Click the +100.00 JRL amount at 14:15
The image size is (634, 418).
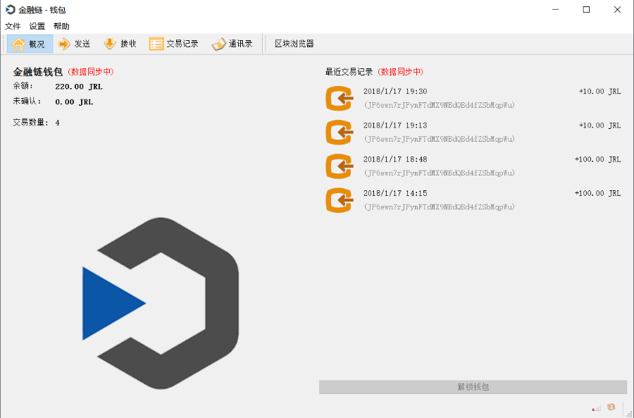pos(597,193)
